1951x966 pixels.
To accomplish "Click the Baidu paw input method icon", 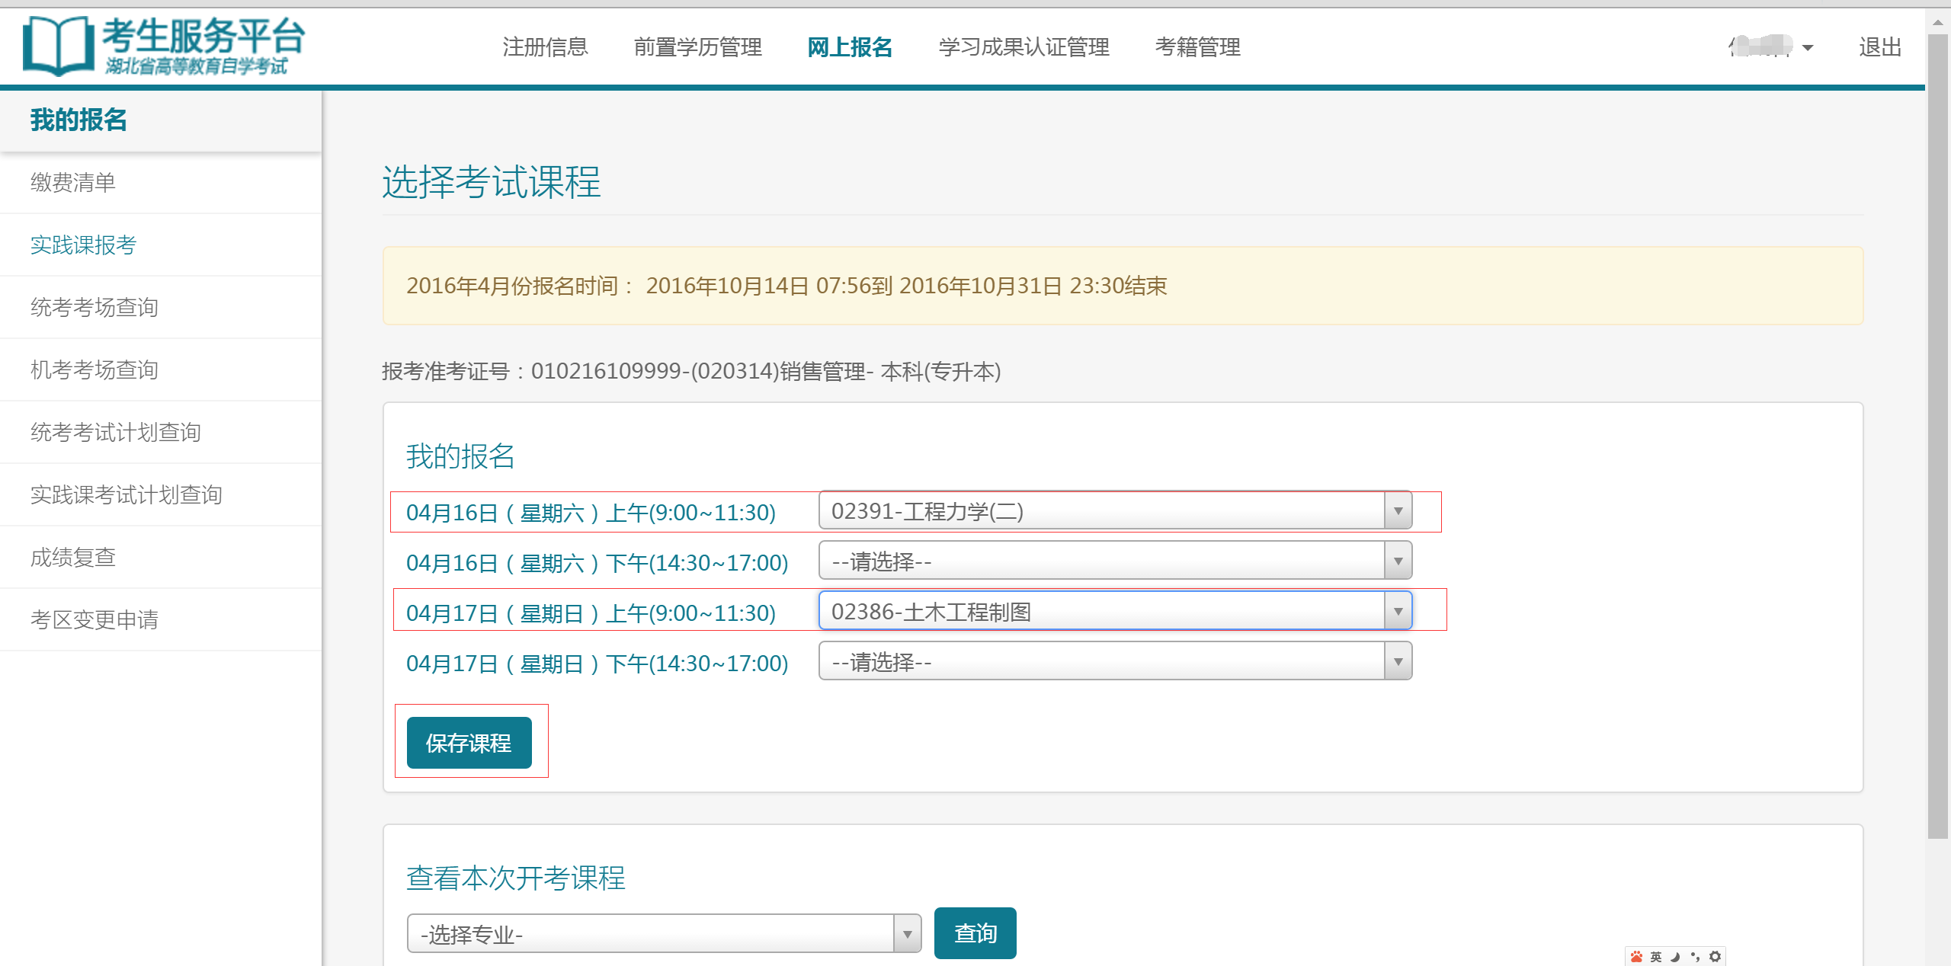I will pyautogui.click(x=1636, y=957).
